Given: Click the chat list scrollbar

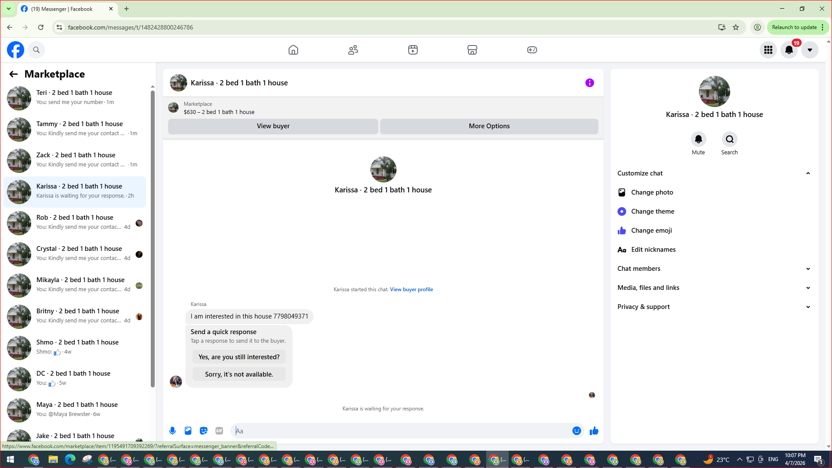Looking at the screenshot, I should click(153, 238).
